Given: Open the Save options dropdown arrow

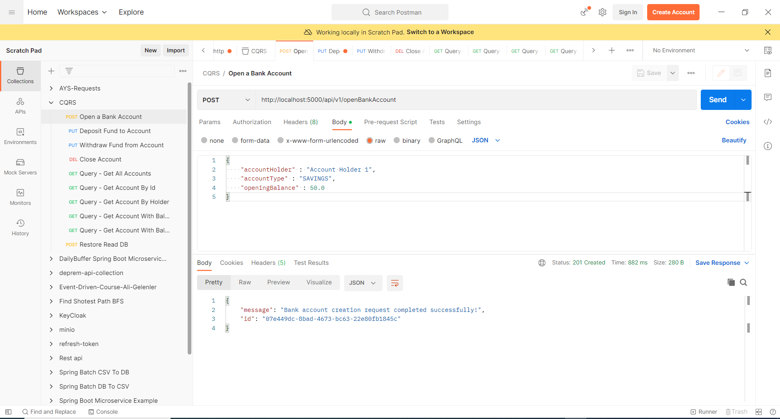Looking at the screenshot, I should (673, 73).
